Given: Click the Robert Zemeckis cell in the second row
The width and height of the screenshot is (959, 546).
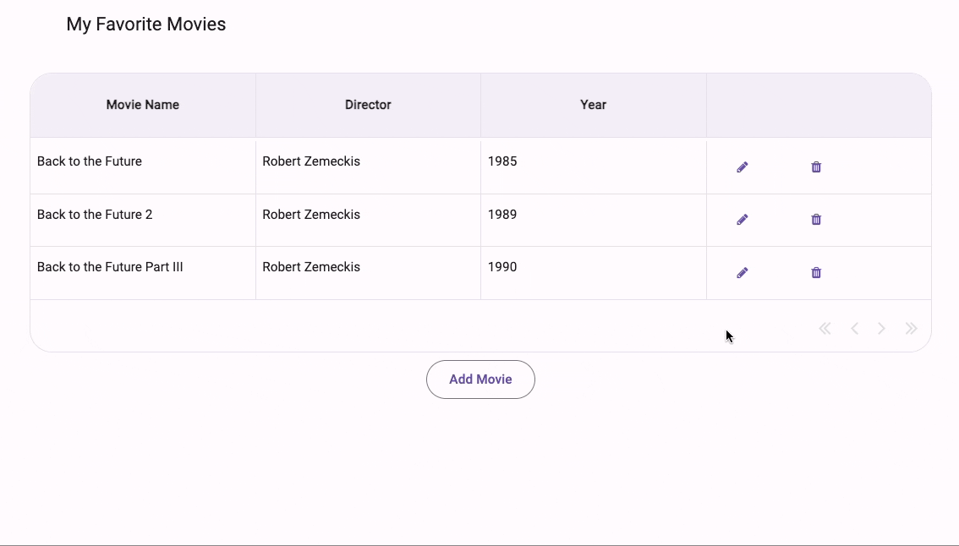Looking at the screenshot, I should pos(311,214).
